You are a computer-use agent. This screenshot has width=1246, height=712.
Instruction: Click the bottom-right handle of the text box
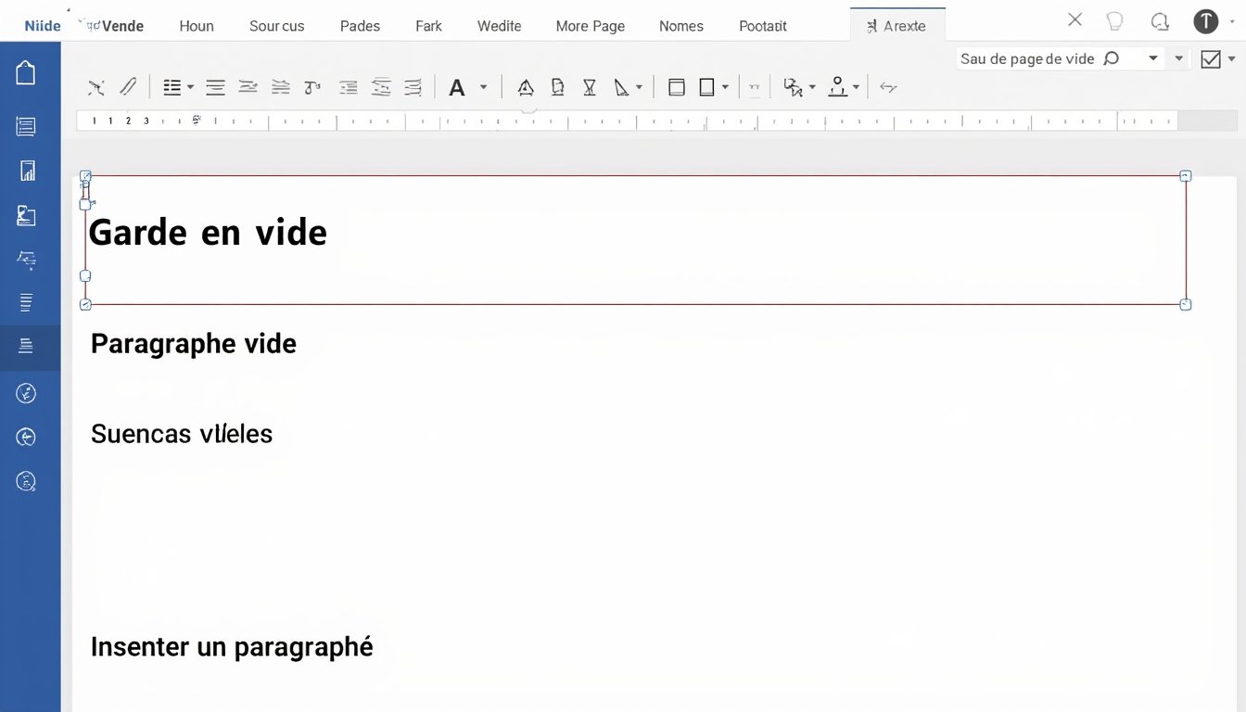(x=1185, y=304)
